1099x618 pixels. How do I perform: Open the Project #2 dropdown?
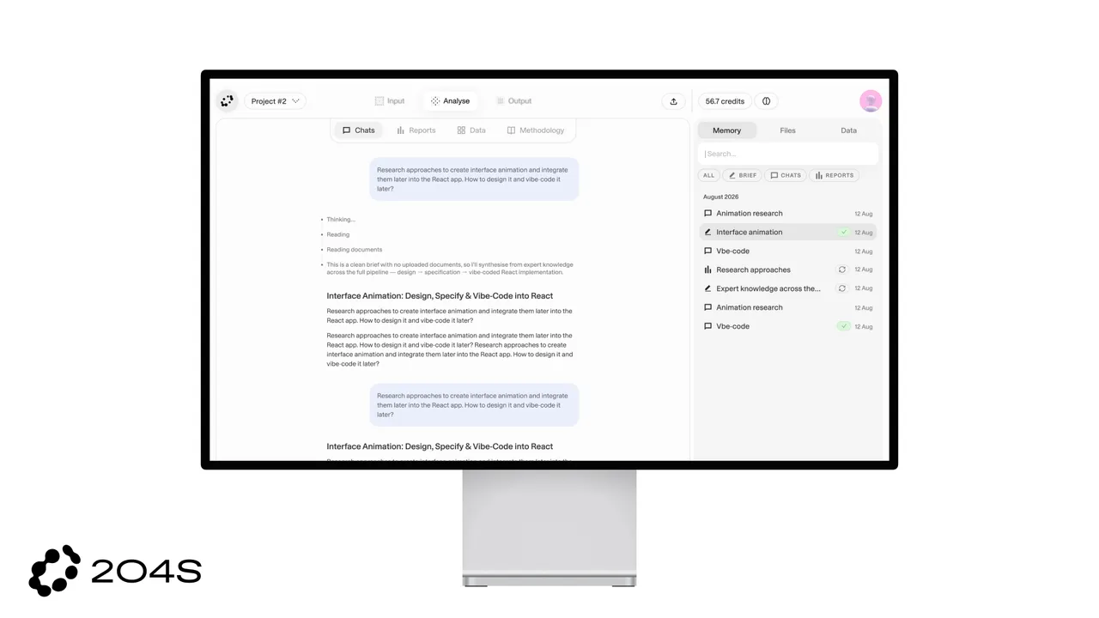(275, 101)
